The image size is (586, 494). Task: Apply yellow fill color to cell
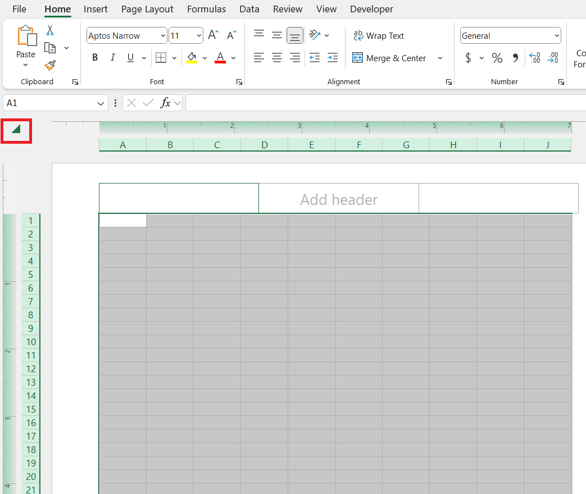click(x=192, y=58)
